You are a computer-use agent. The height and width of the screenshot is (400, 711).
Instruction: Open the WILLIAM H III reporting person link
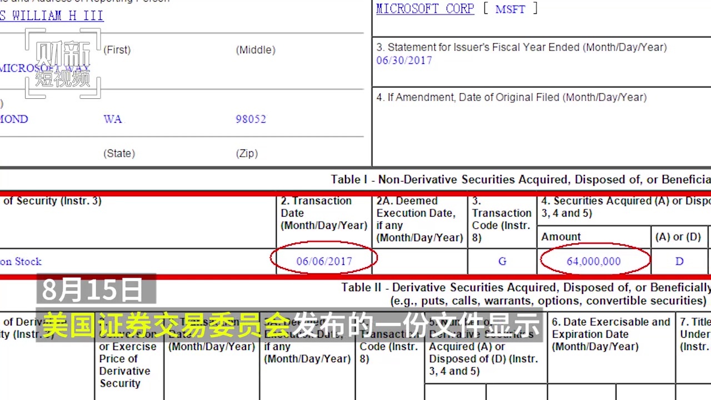pos(52,16)
